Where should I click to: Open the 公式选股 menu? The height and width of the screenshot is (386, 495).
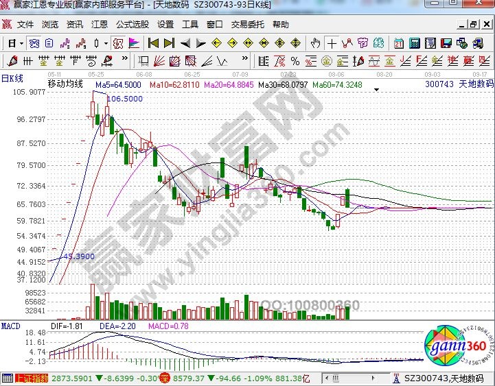[132, 24]
